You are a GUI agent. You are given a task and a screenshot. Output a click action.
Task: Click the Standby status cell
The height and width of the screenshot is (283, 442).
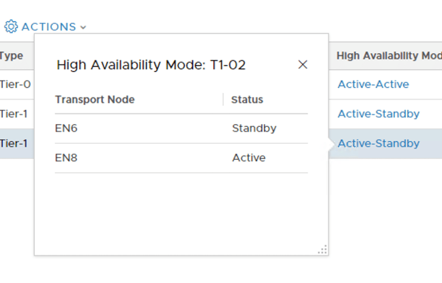point(254,128)
